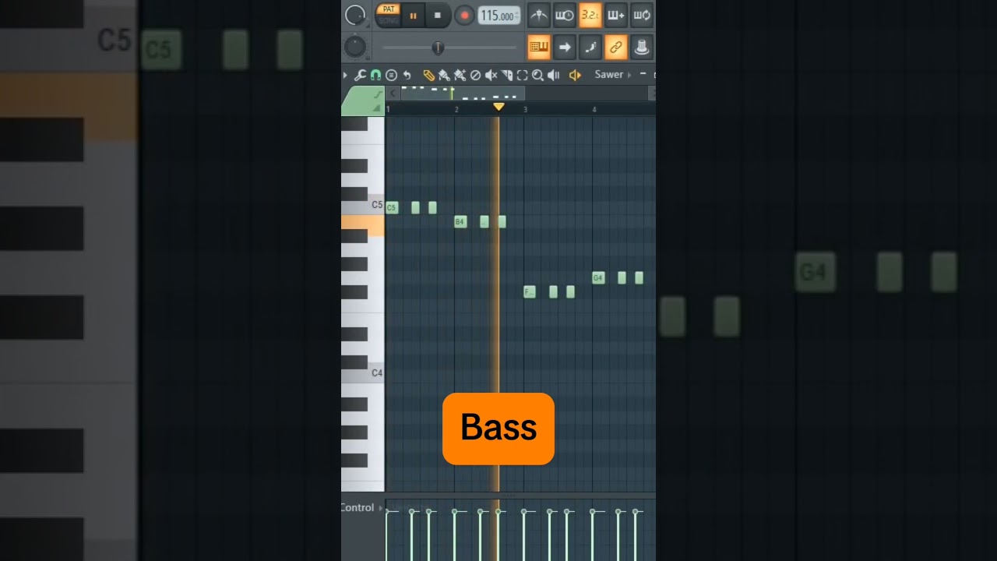This screenshot has height=561, width=997.
Task: Select the C5 note block
Action: (392, 208)
